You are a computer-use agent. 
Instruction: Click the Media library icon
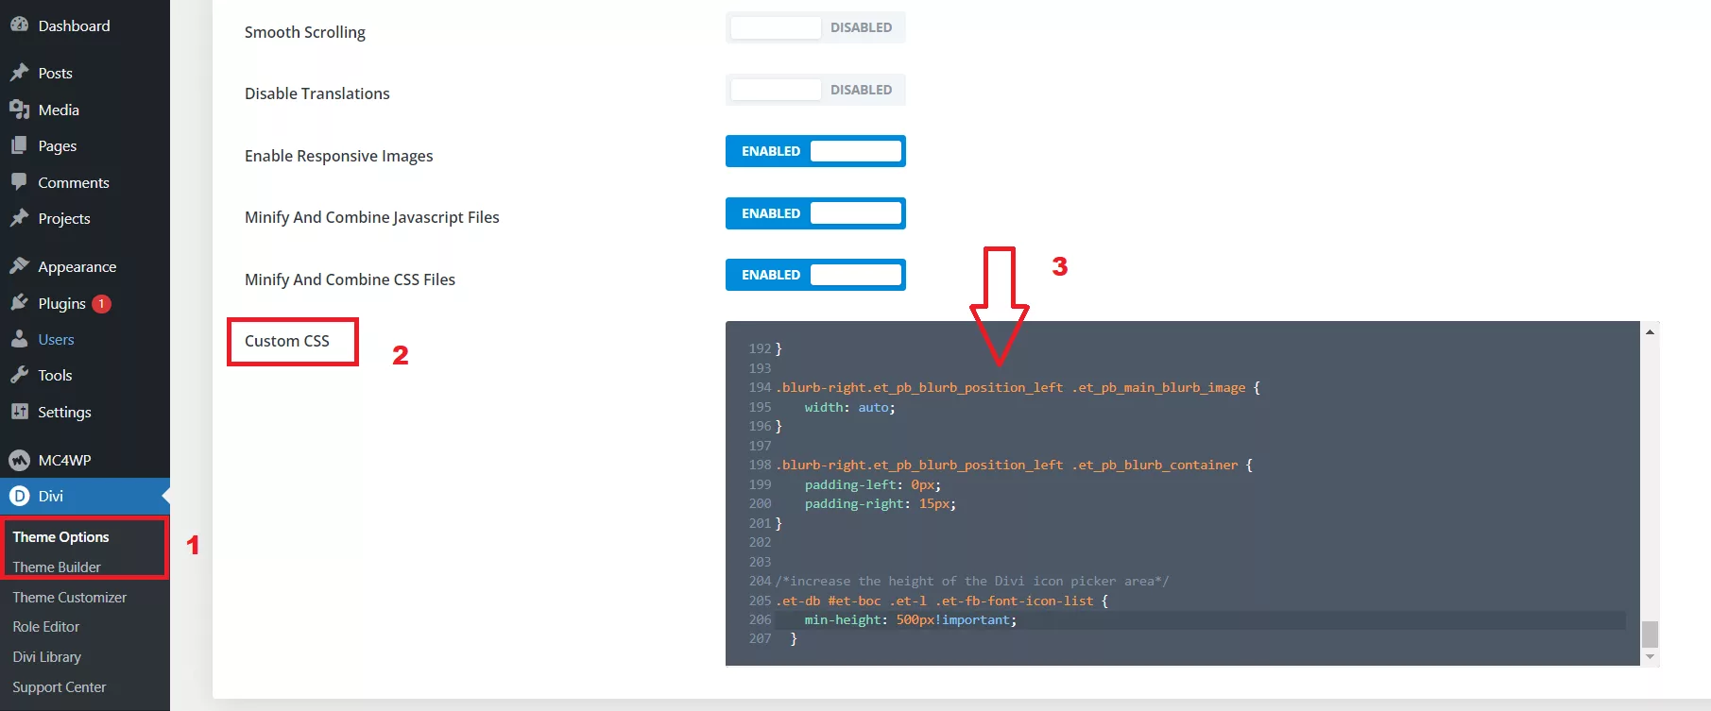[19, 110]
